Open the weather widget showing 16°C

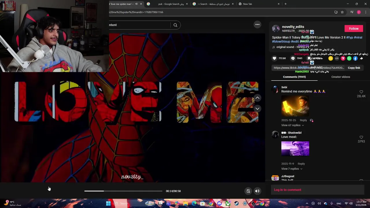pyautogui.click(x=12, y=203)
